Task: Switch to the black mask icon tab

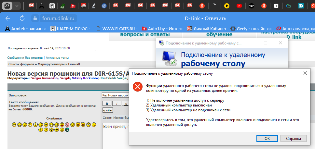Action: coord(251,6)
